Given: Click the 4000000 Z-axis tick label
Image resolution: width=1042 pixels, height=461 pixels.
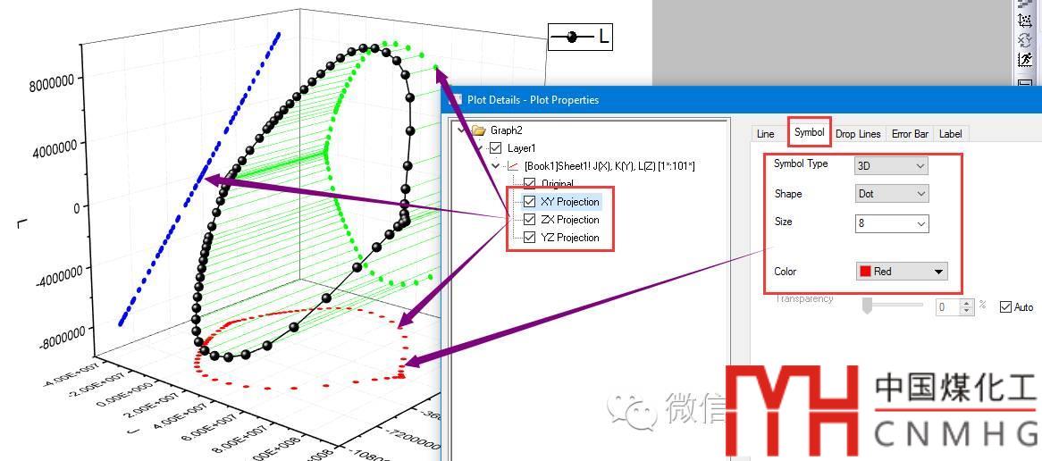Looking at the screenshot, I should point(55,147).
